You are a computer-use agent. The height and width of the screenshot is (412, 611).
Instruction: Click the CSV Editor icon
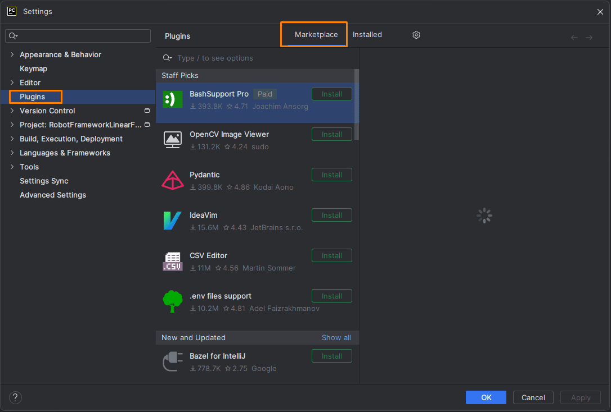pos(173,261)
